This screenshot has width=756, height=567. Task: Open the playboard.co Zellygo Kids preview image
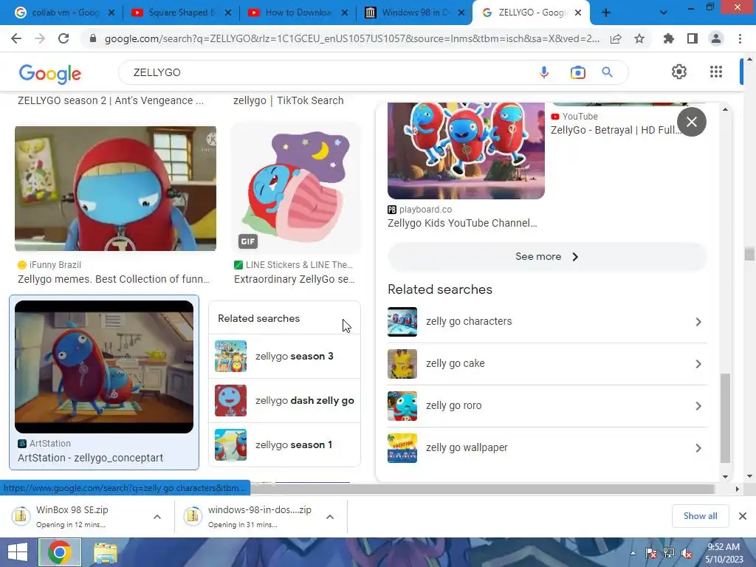(466, 151)
